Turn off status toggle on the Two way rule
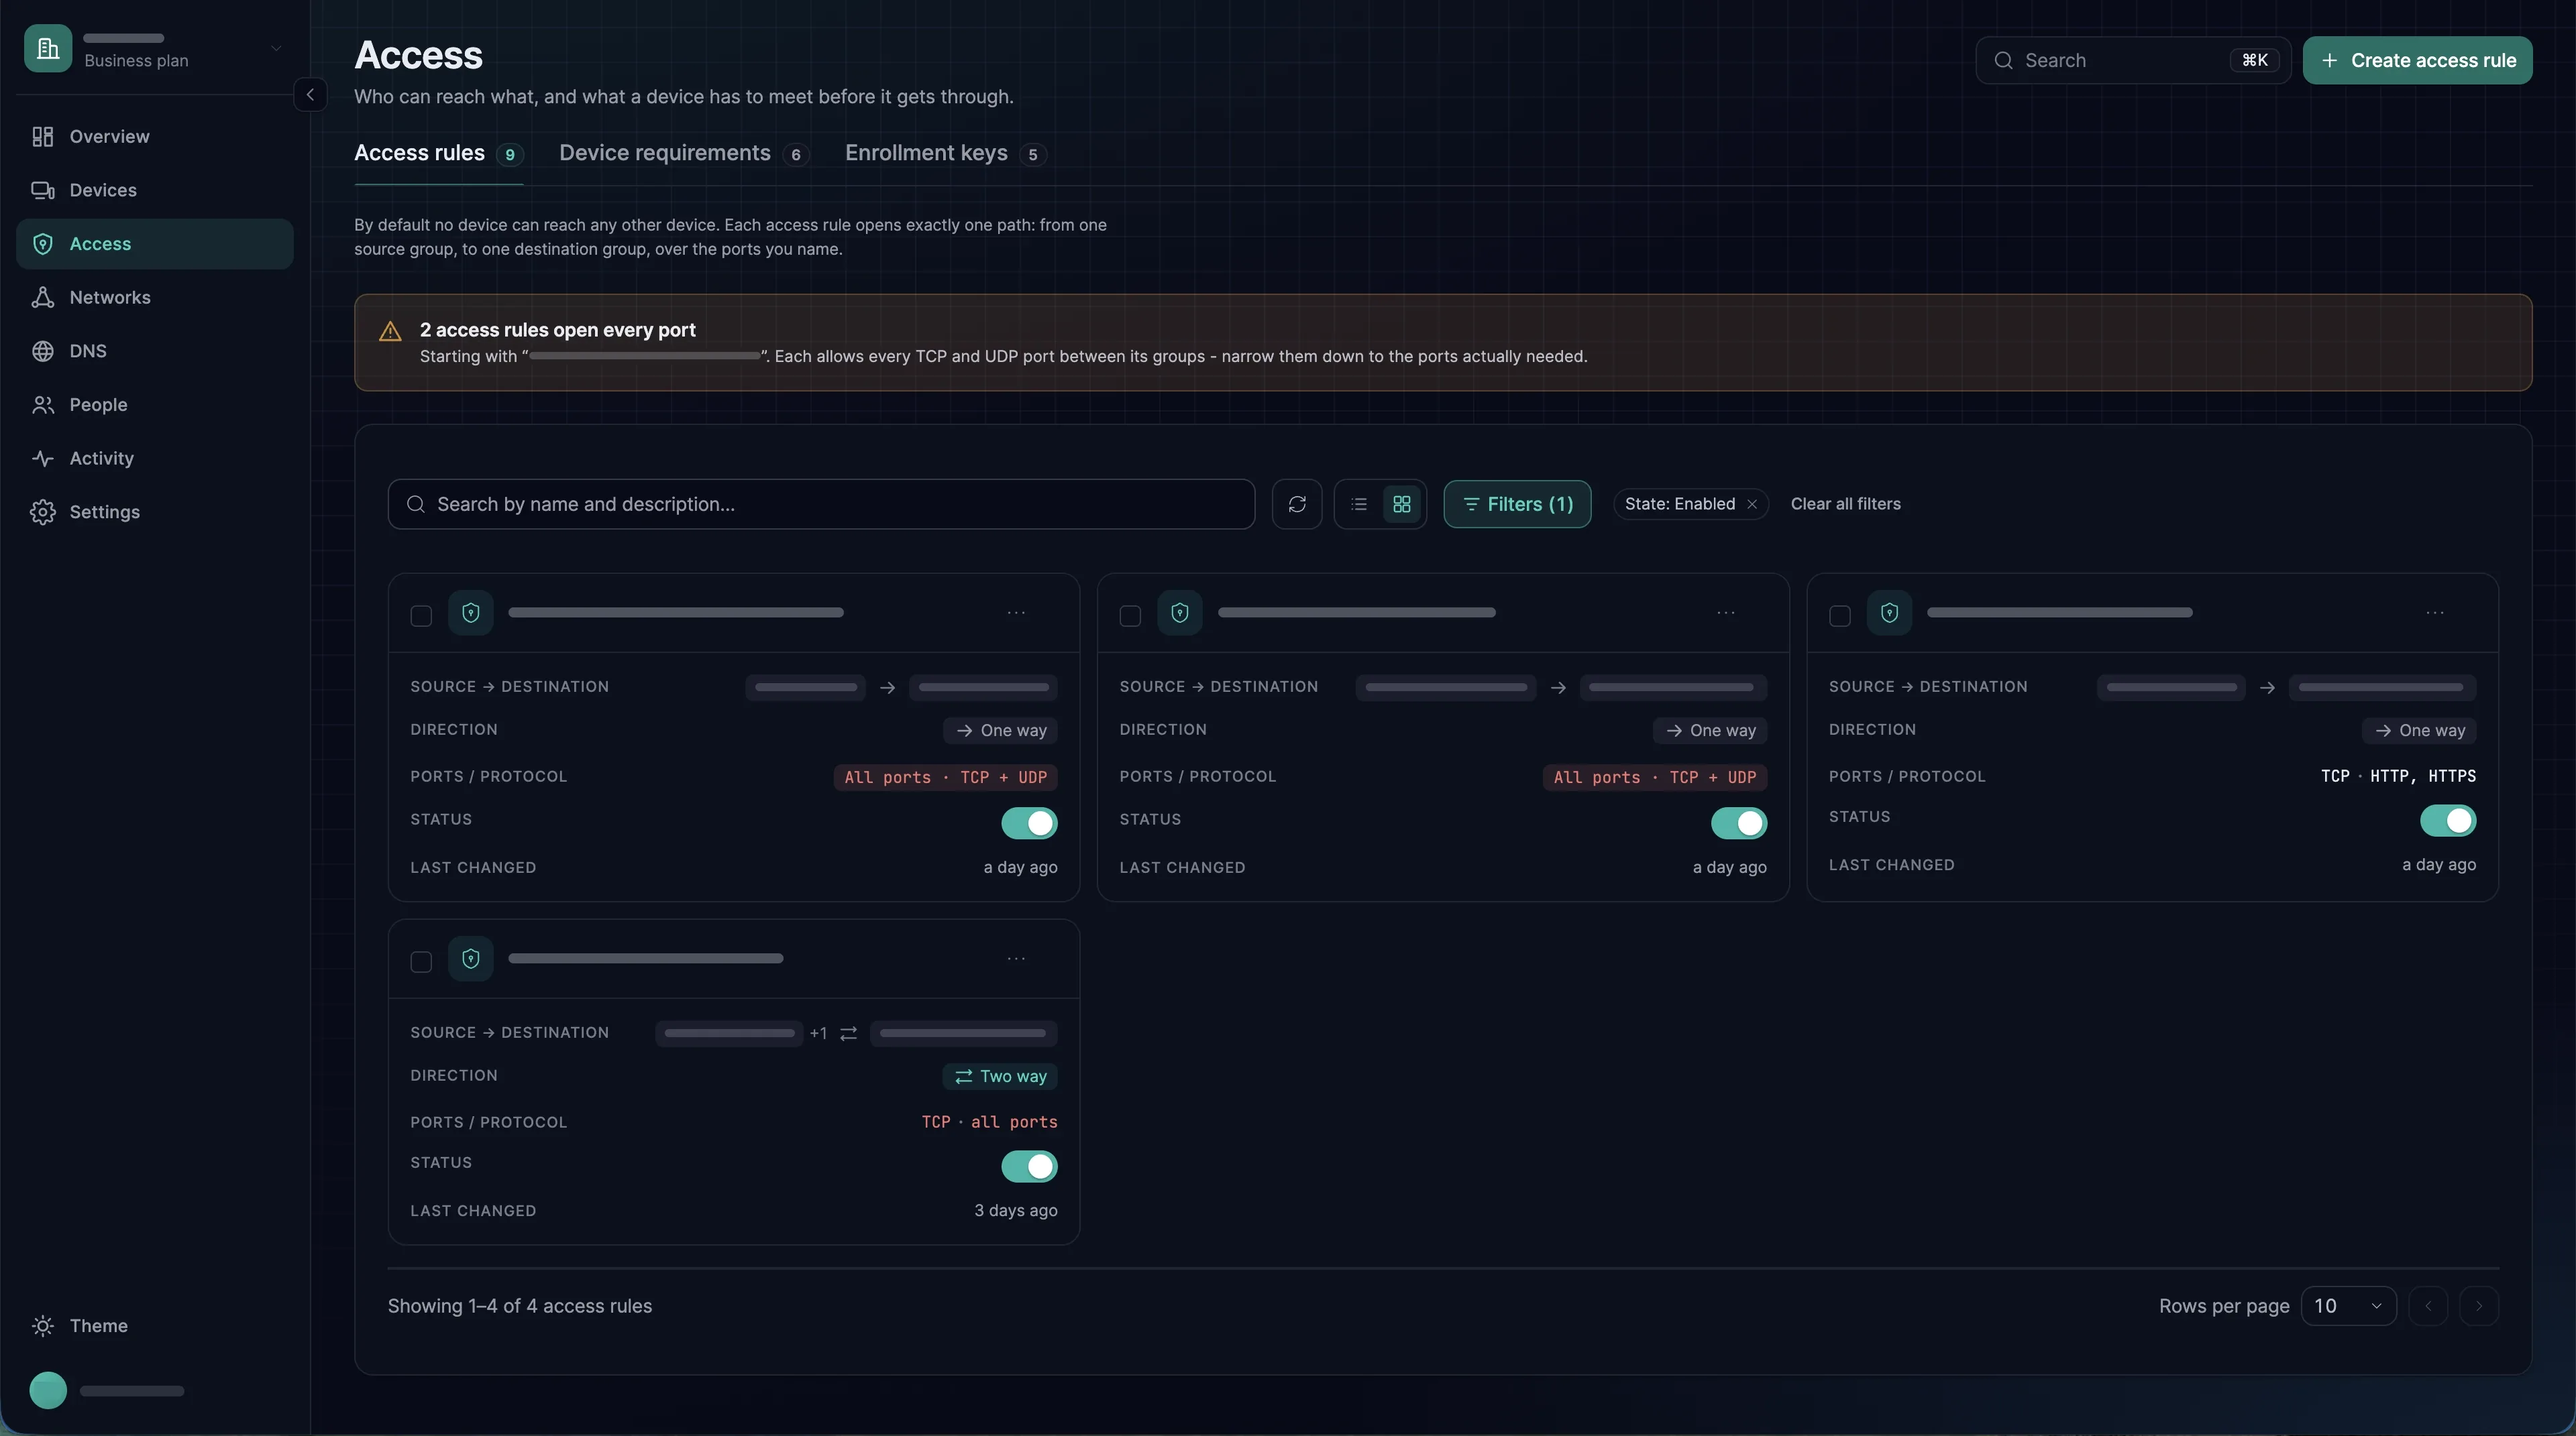 (x=1029, y=1166)
